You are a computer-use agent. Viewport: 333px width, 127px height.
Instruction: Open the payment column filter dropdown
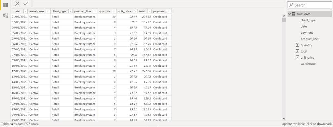(169, 11)
